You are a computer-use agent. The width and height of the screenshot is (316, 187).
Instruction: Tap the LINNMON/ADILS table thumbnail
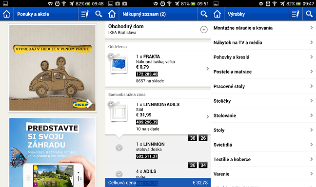tap(119, 112)
